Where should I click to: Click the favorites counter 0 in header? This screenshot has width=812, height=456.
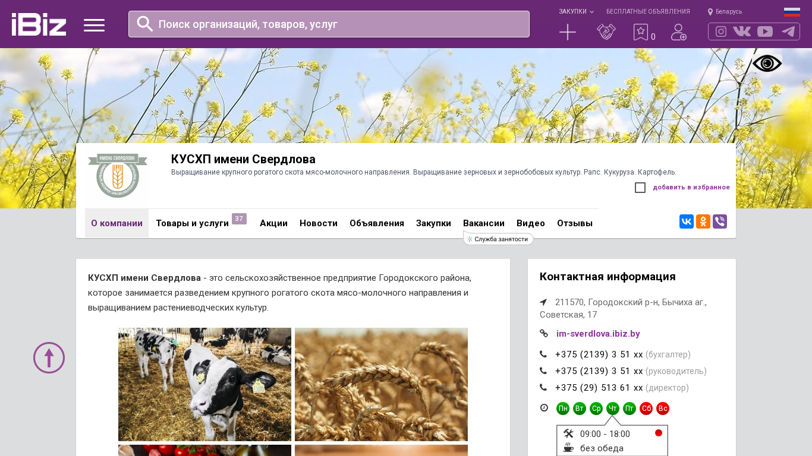(x=653, y=37)
